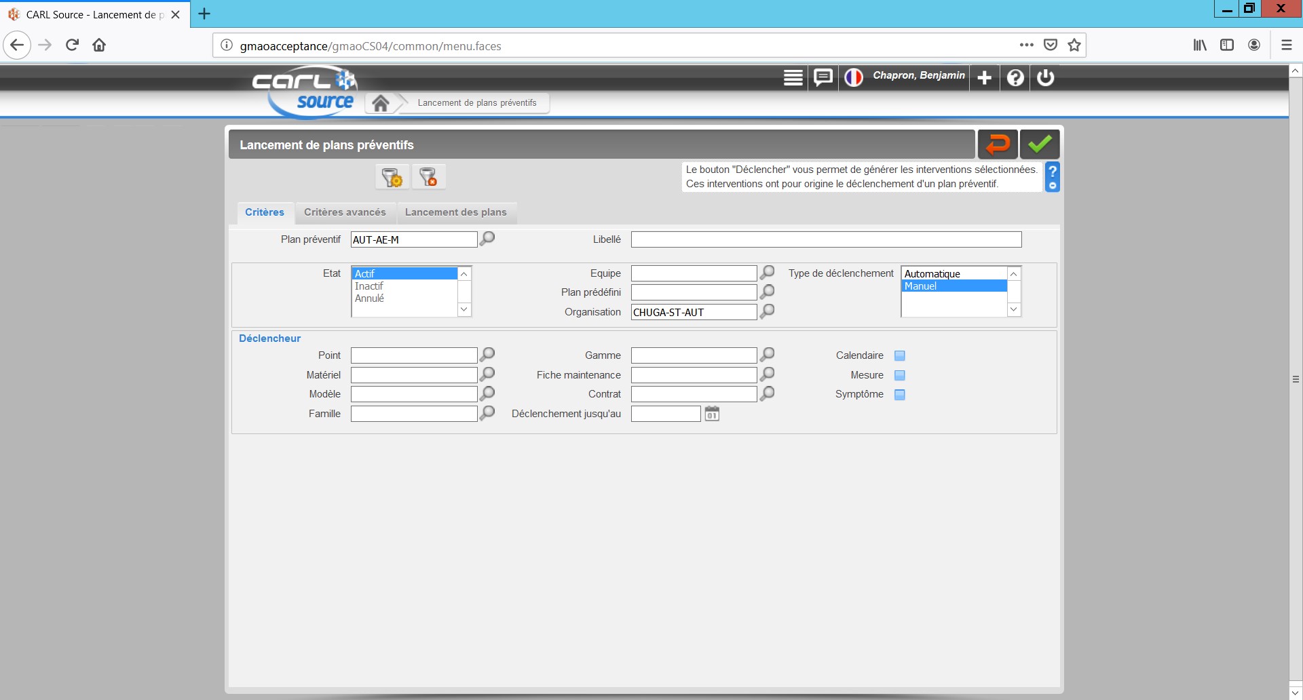Screen dimensions: 1303x700
Task: Open the Lancement des plans tab
Action: click(455, 212)
